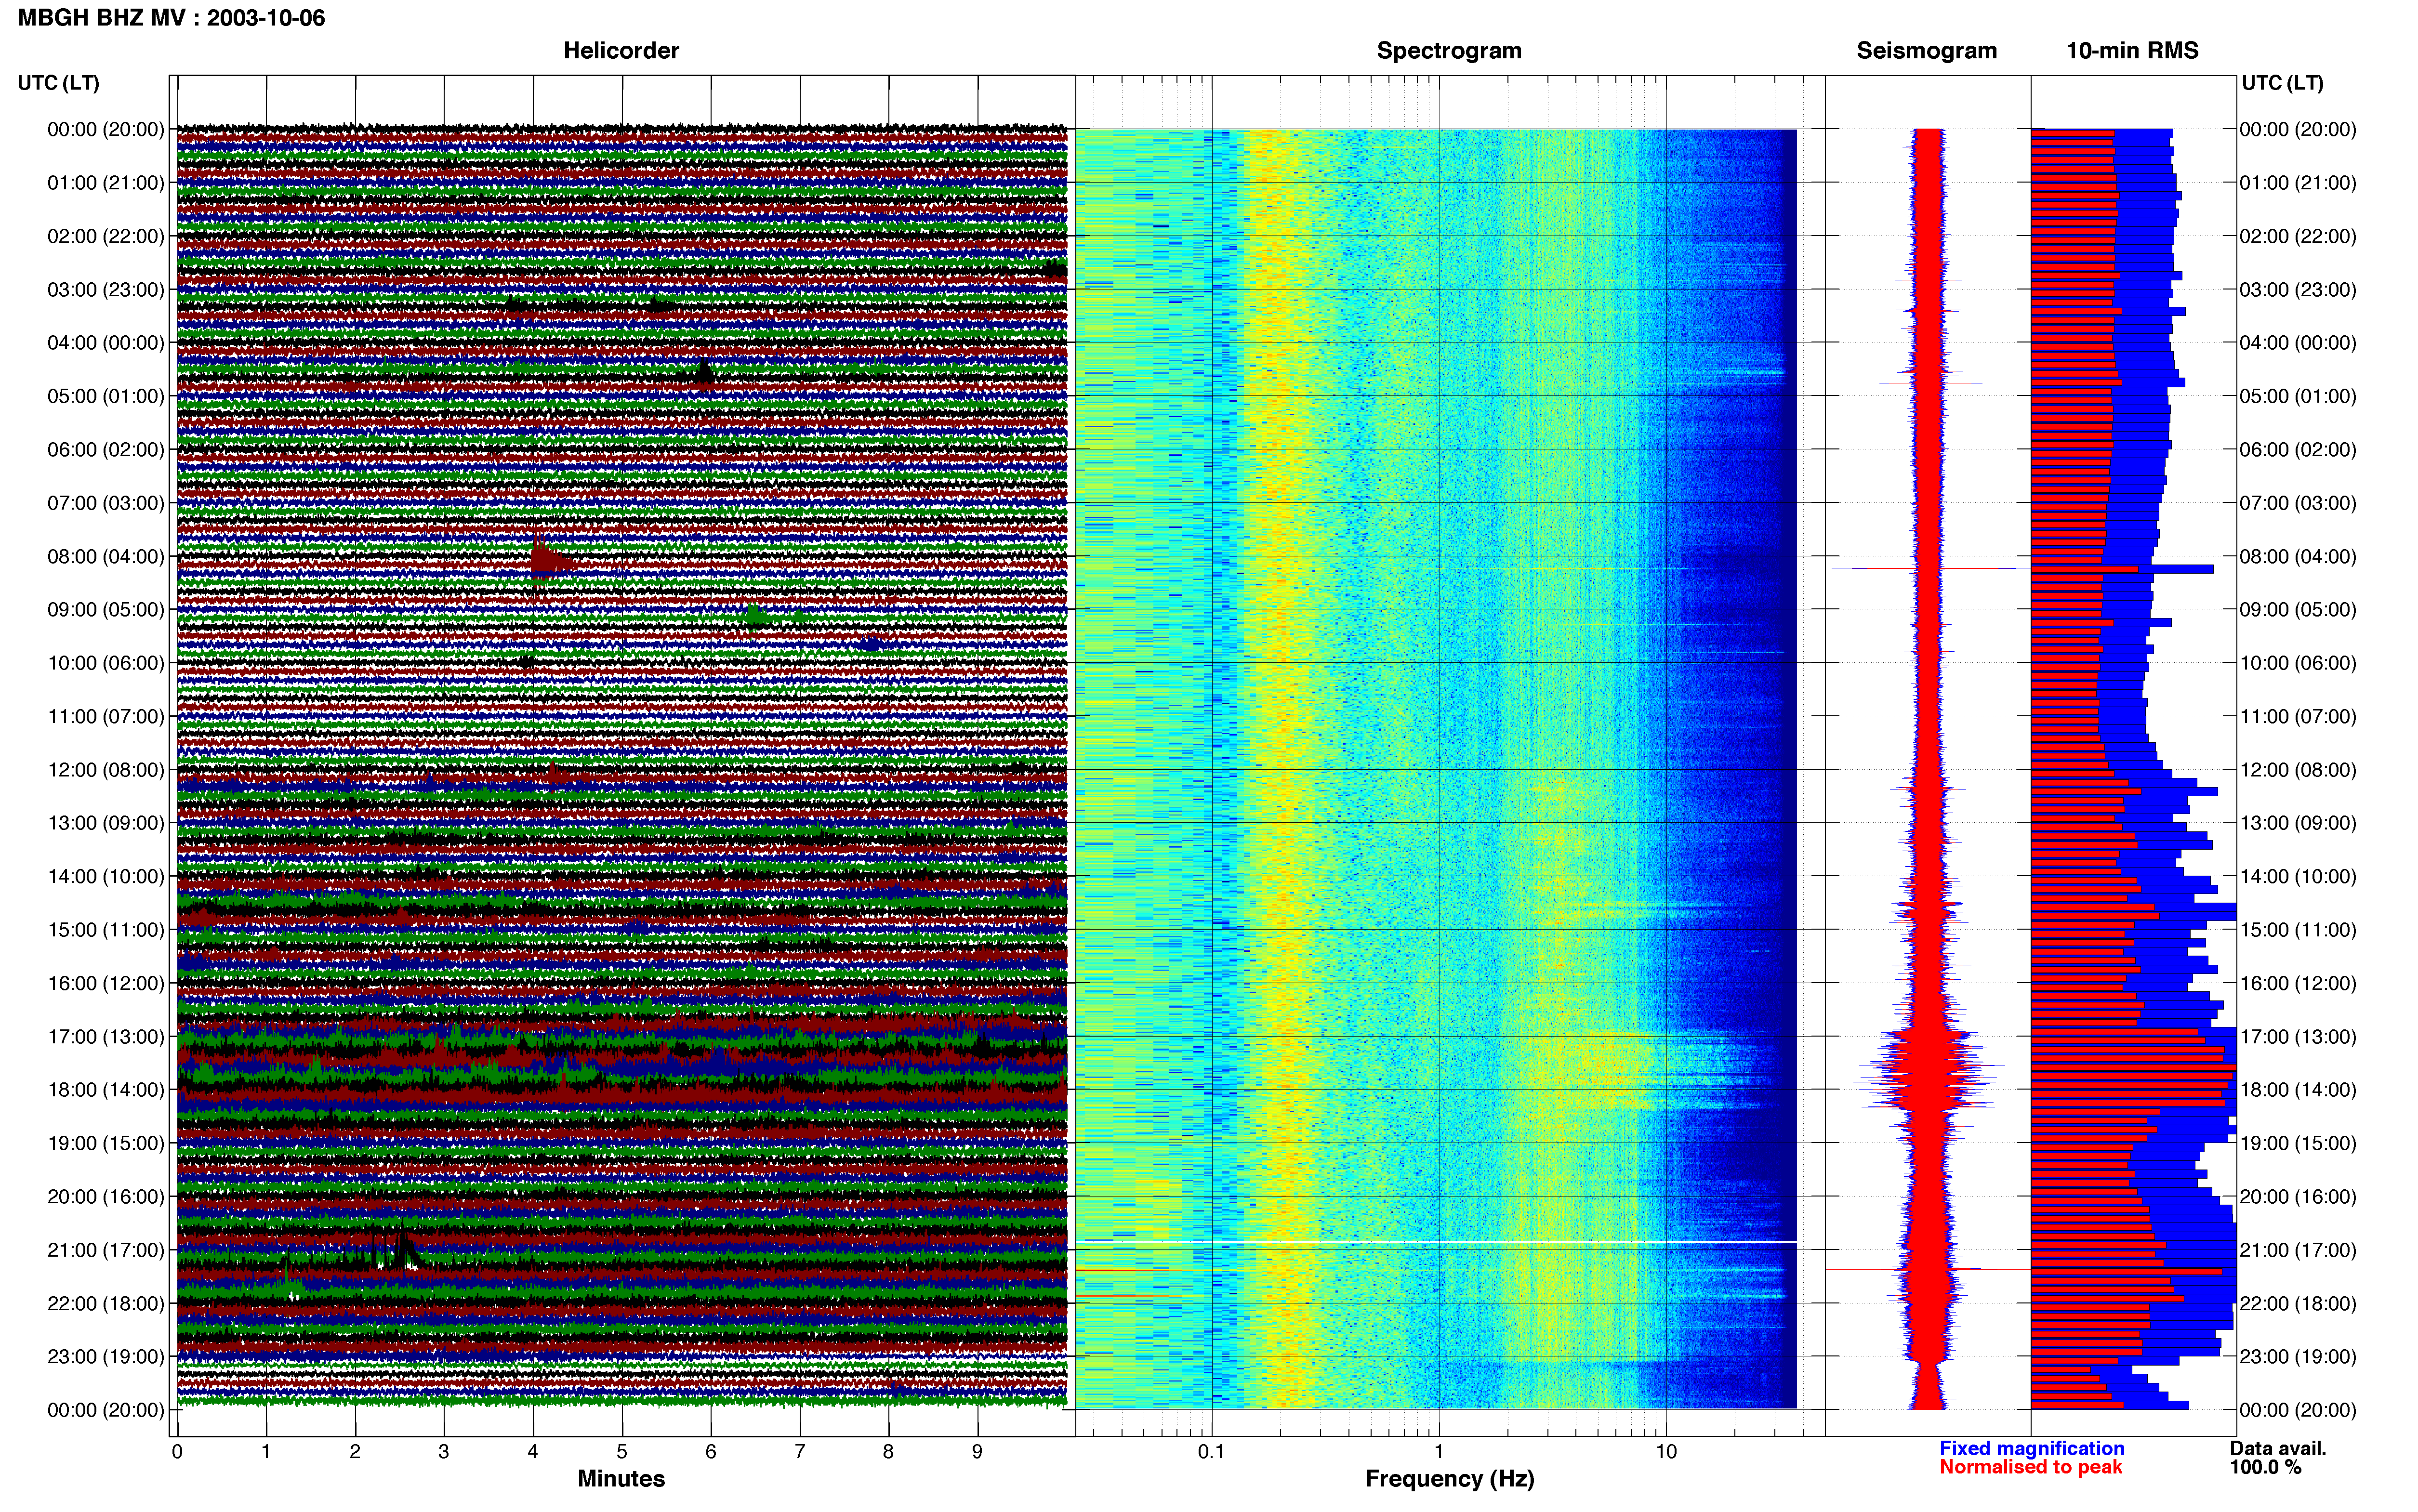The height and width of the screenshot is (1512, 2418).
Task: Click the left '17:00 (13:00)' time label
Action: tap(105, 1036)
